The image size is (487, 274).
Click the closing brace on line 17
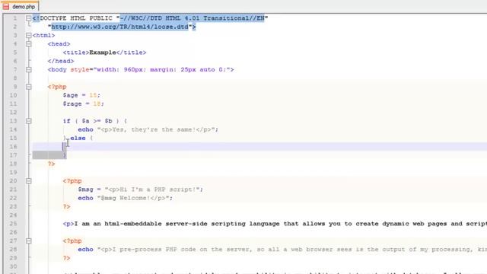pyautogui.click(x=65, y=155)
